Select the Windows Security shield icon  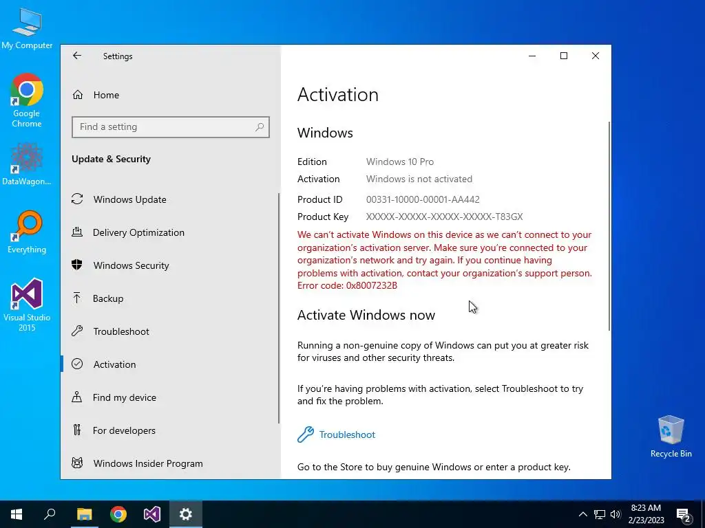[77, 265]
